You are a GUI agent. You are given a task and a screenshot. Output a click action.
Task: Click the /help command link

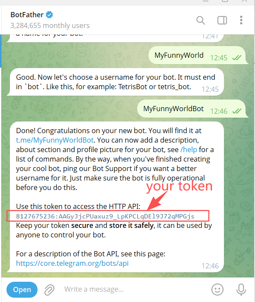[x=189, y=149]
